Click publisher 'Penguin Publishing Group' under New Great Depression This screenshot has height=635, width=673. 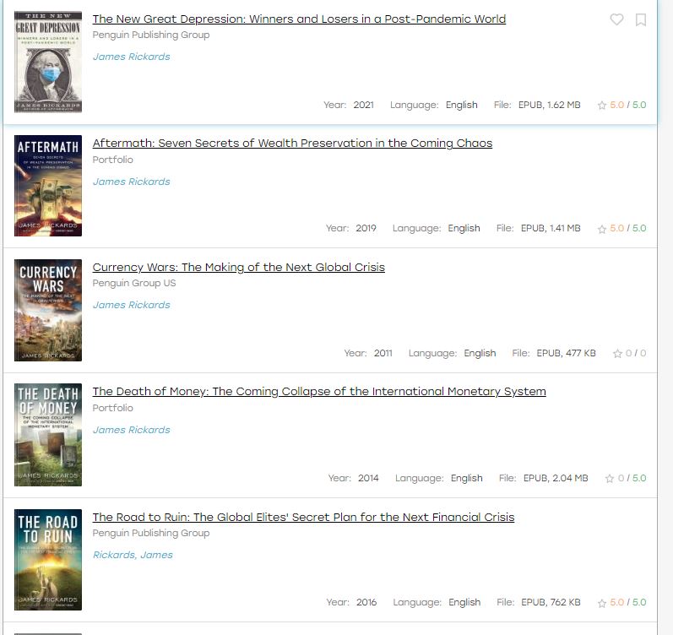tap(151, 35)
